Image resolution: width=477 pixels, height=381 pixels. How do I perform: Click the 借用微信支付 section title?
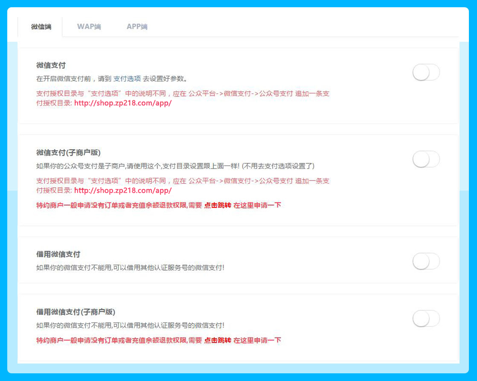[x=58, y=254]
